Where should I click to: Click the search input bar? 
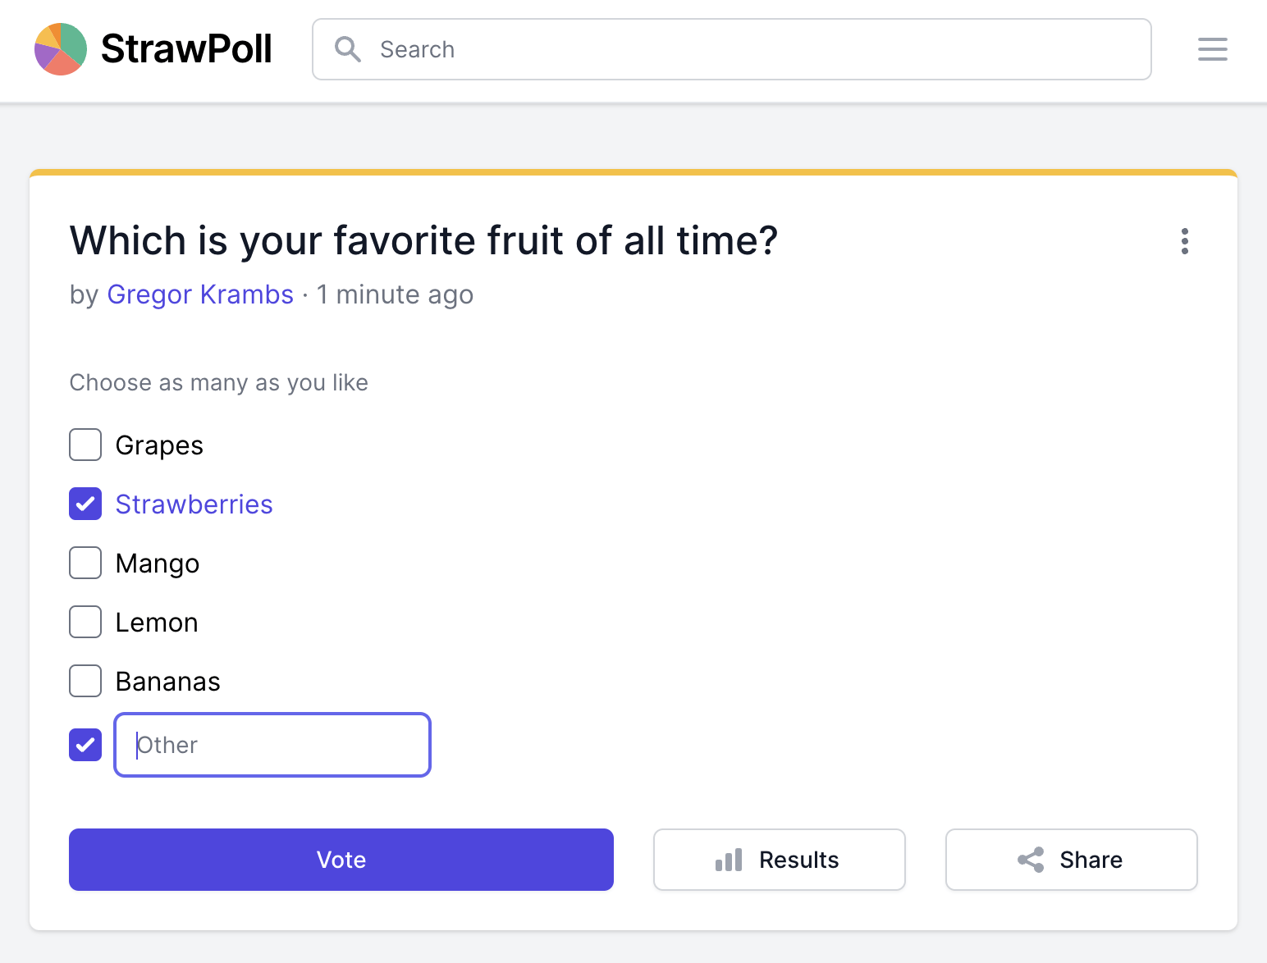730,49
